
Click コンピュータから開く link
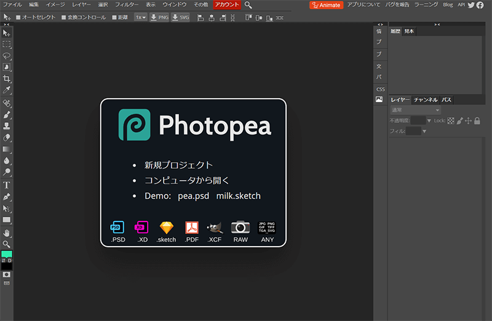pyautogui.click(x=186, y=180)
